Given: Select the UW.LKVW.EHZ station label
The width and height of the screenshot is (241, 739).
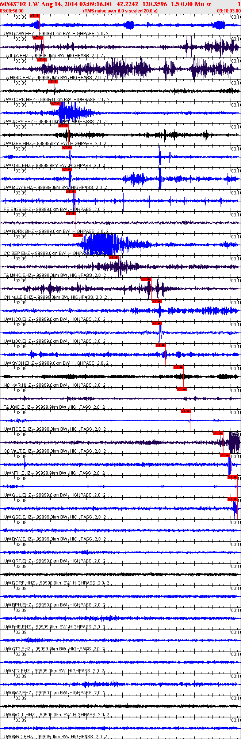Looking at the screenshot, I should click(19, 34).
